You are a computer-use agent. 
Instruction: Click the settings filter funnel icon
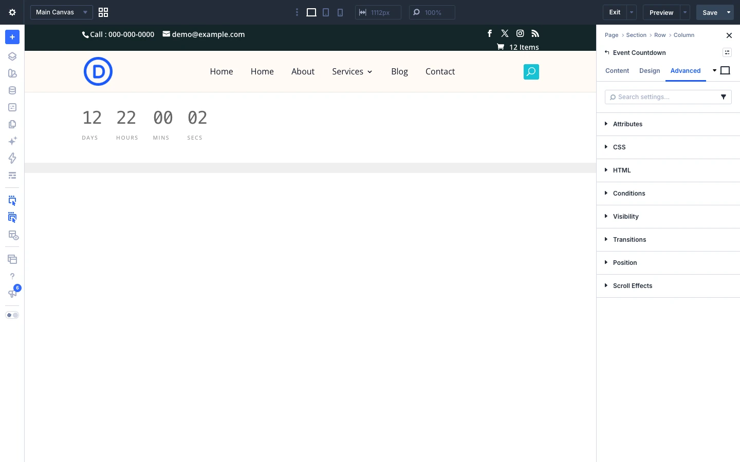[x=724, y=97]
